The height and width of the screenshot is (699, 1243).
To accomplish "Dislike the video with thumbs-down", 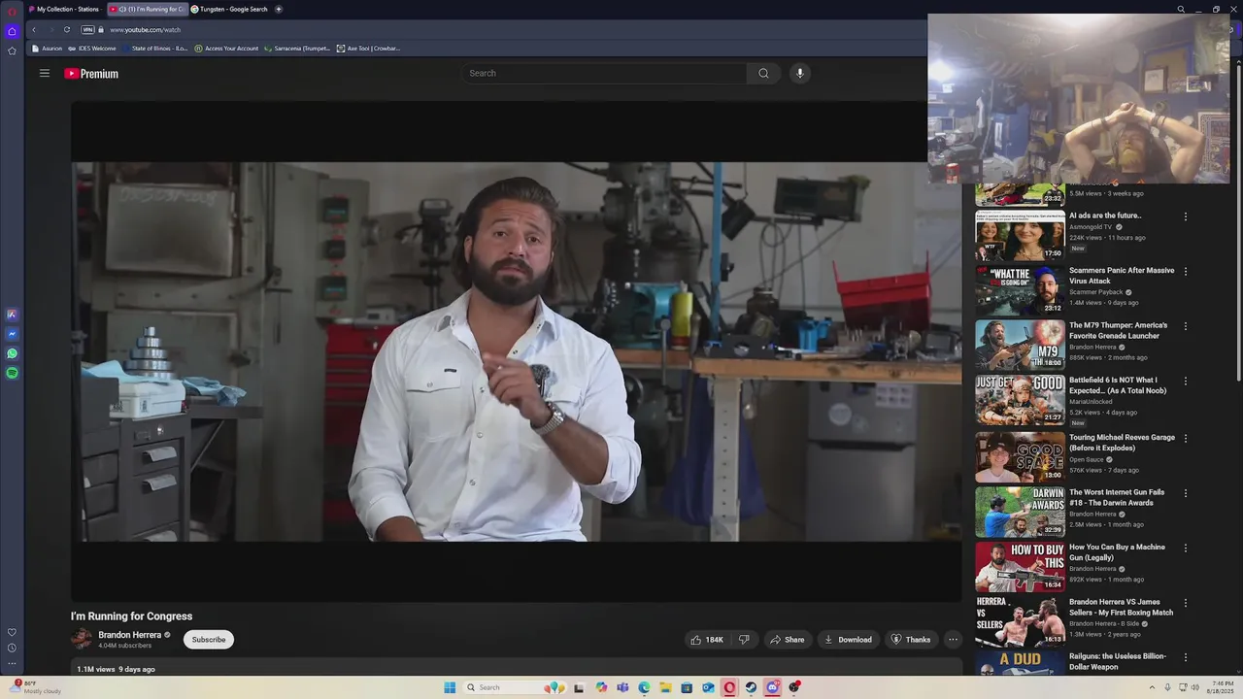I will point(744,640).
